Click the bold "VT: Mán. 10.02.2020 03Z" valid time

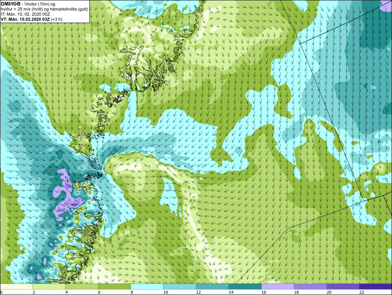(25, 19)
